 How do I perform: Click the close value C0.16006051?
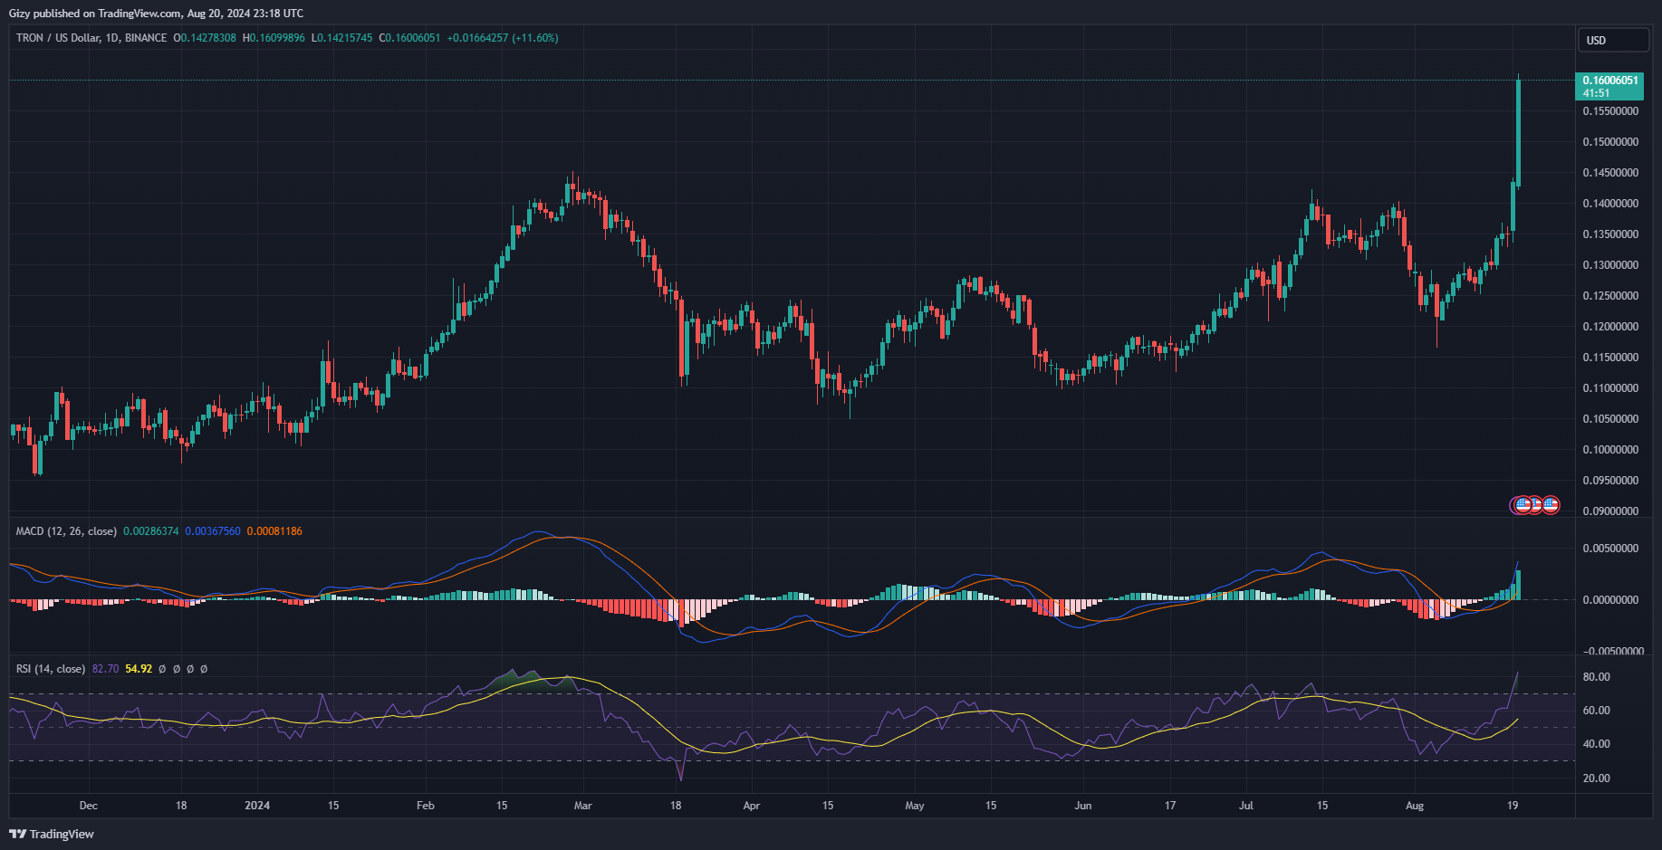pos(409,38)
